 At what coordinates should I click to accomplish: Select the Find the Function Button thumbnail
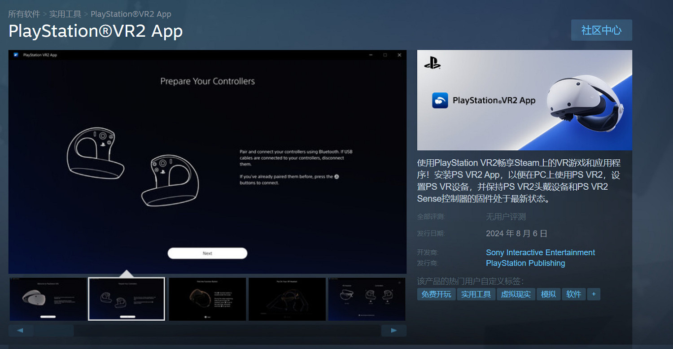(207, 299)
